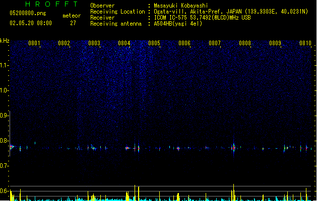Screen dimensions: 317x201
Task: Click the 0807 time marker
Action: pos(215,43)
